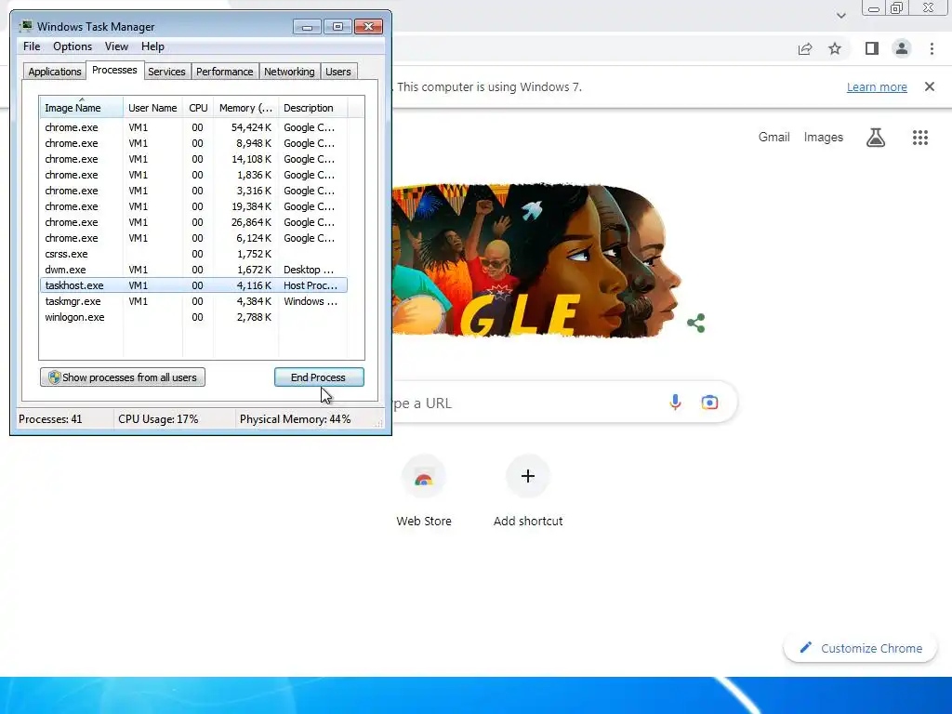The image size is (952, 714).
Task: Search by image with the camera icon
Action: [x=709, y=402]
